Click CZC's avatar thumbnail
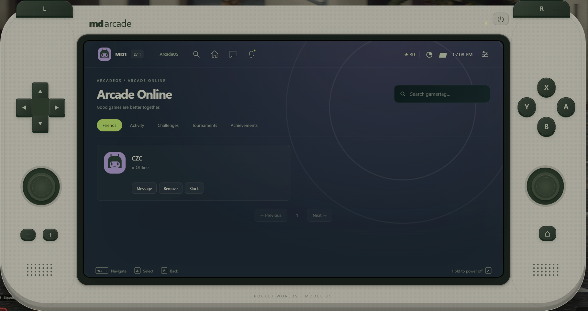Image resolution: width=588 pixels, height=311 pixels. point(115,163)
